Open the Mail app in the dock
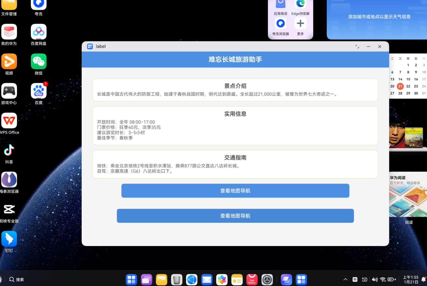The height and width of the screenshot is (286, 427). click(207, 279)
